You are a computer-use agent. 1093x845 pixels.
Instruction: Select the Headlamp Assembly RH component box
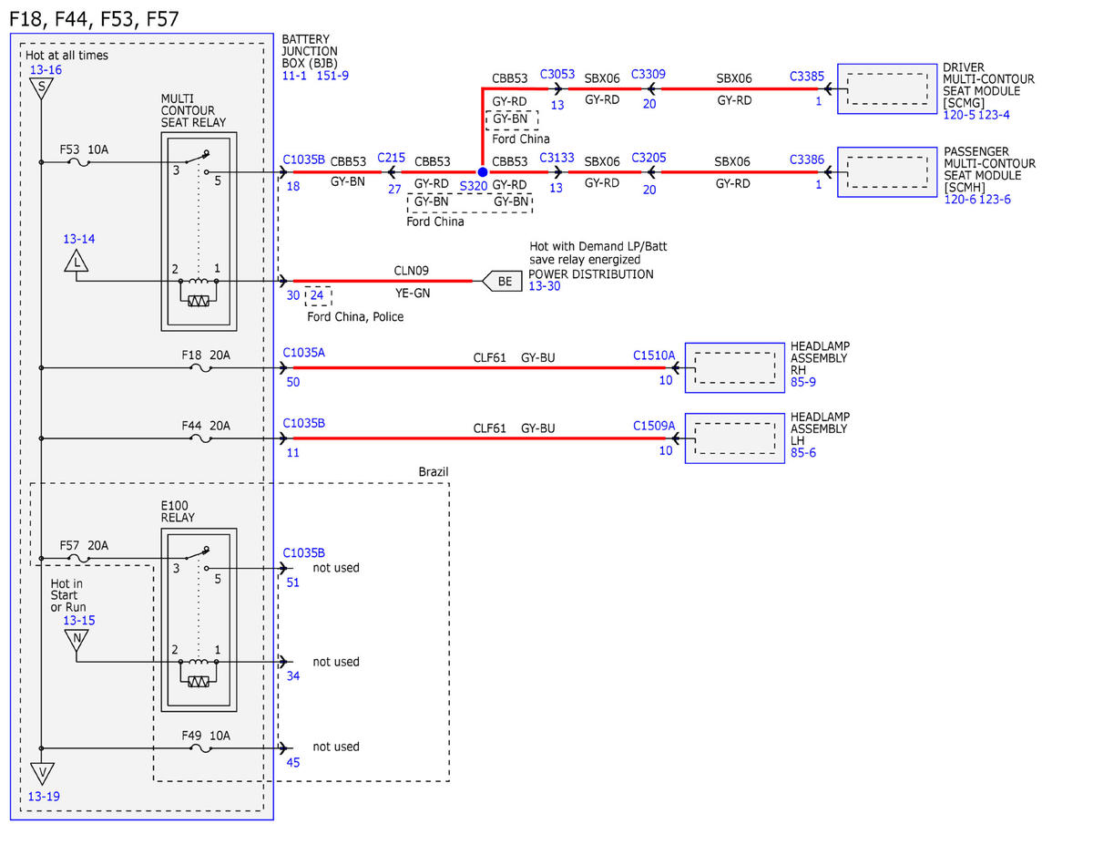[x=735, y=367]
